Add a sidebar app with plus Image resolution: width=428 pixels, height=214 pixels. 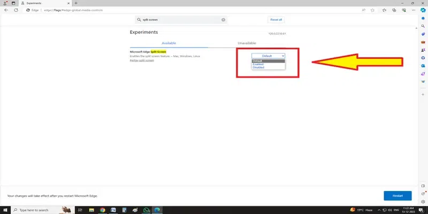(x=423, y=95)
